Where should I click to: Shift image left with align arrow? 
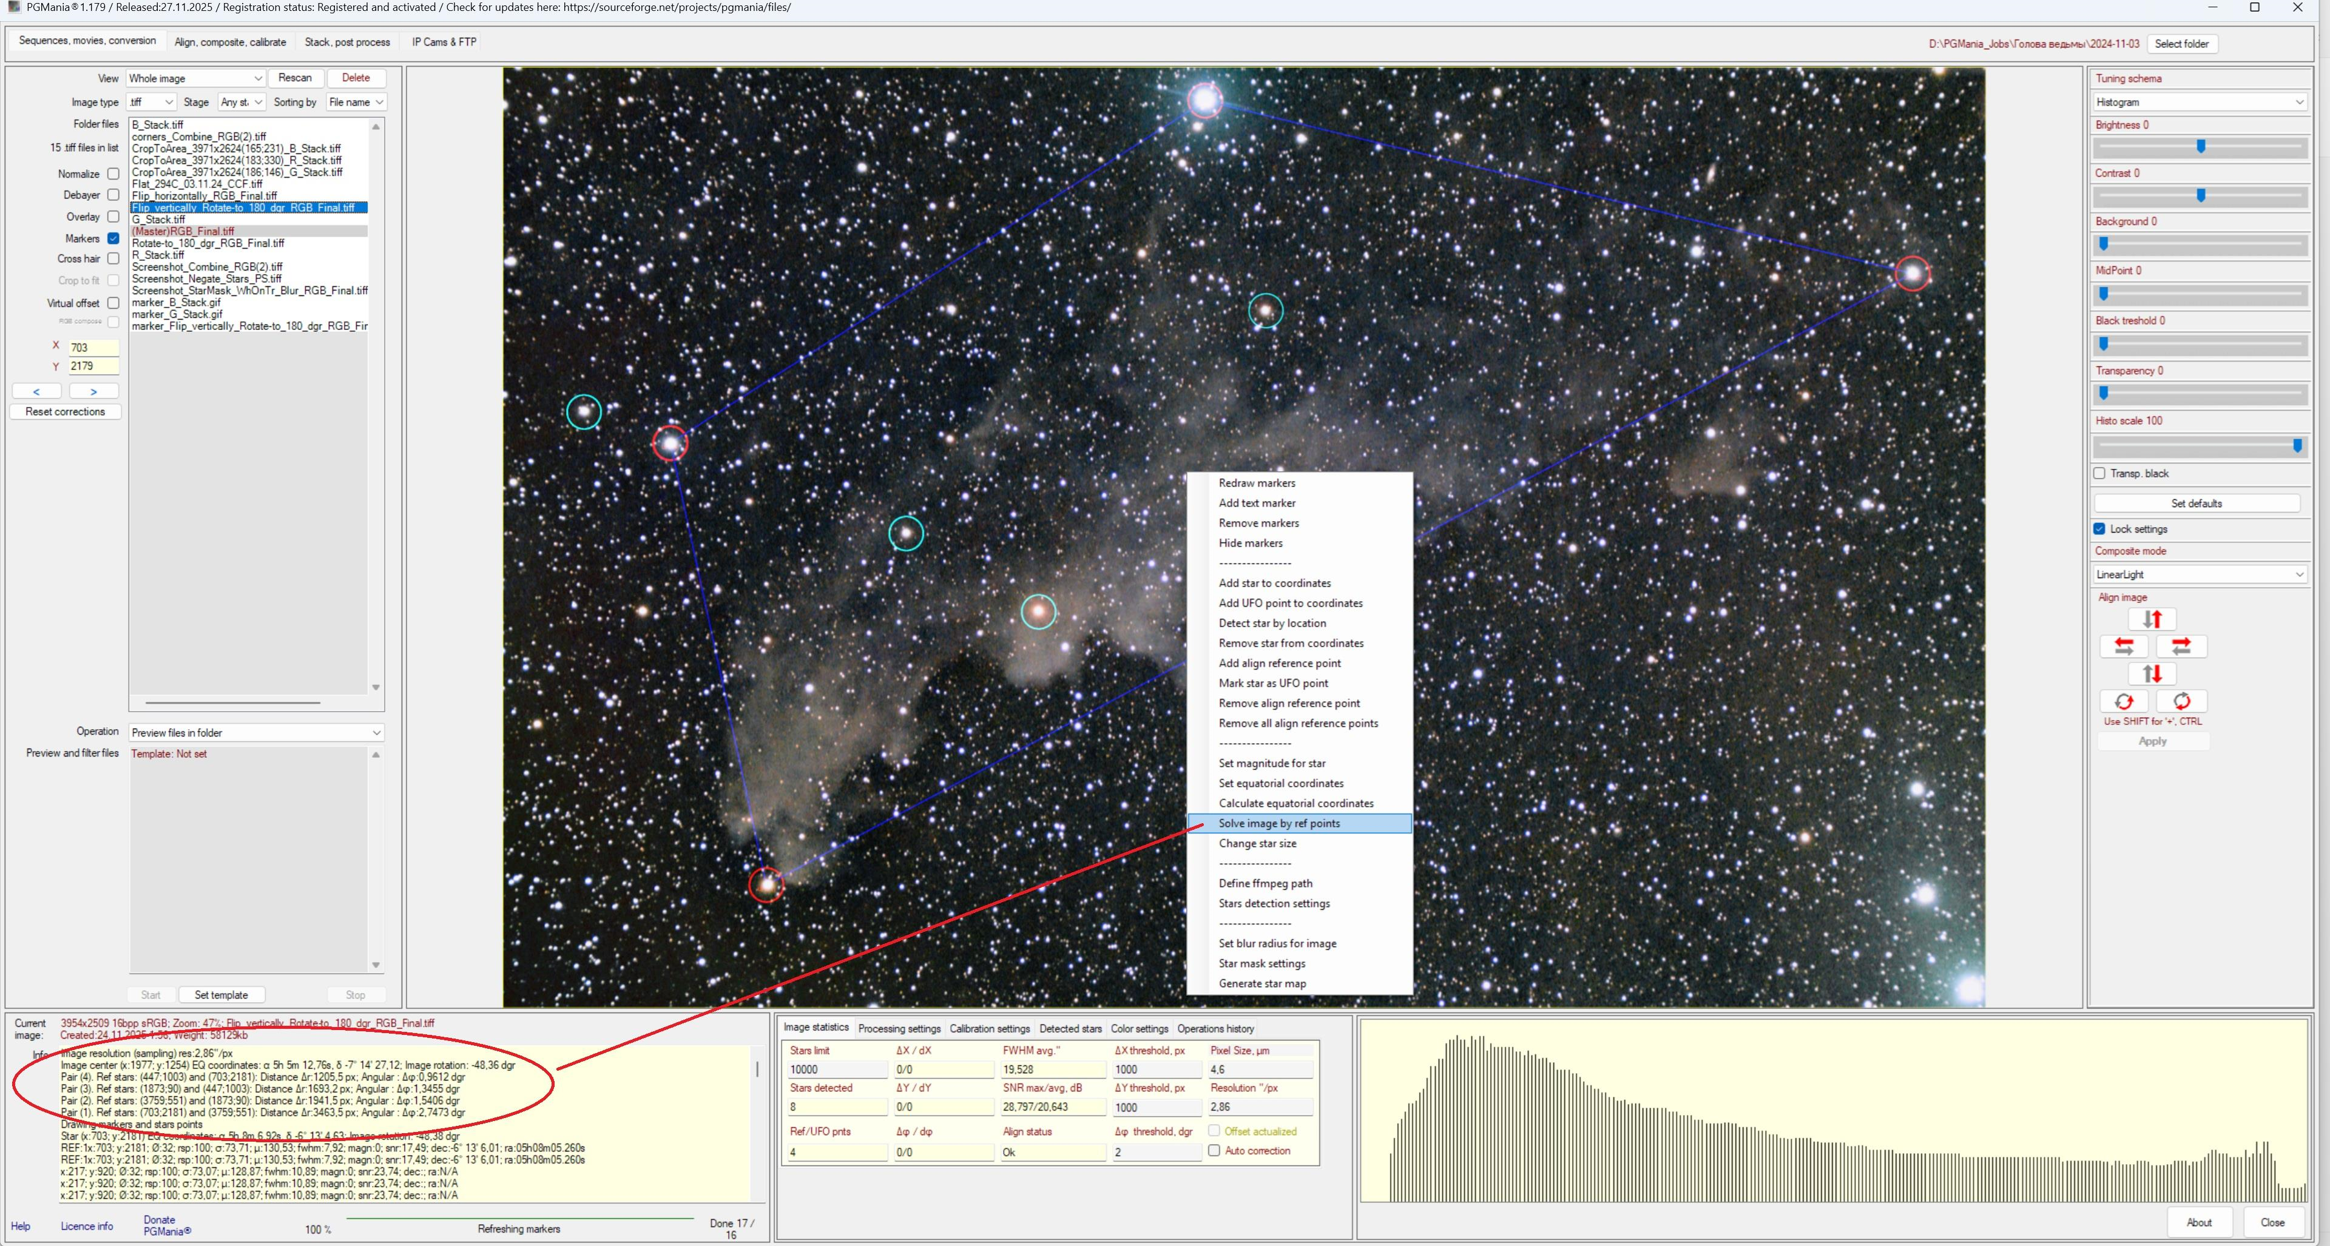pyautogui.click(x=2124, y=647)
